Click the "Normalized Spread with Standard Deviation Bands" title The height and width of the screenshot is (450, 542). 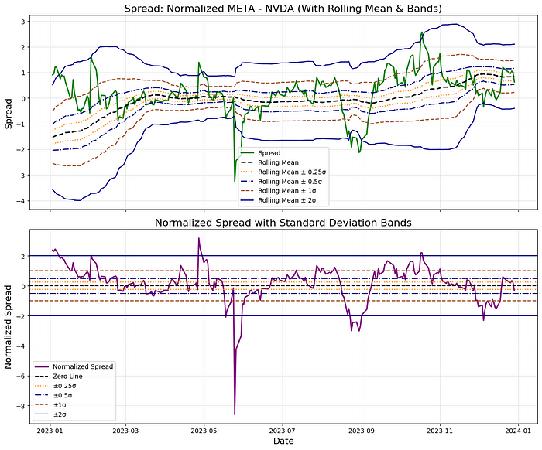(283, 223)
